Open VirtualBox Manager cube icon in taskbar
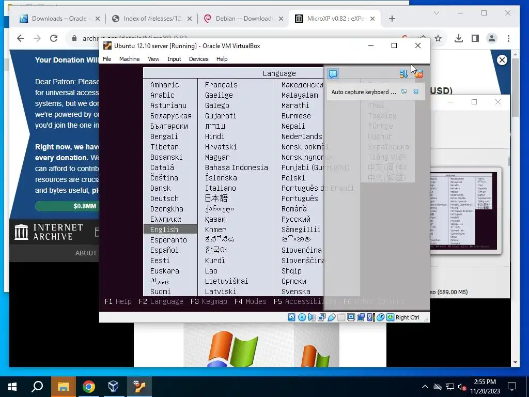Image resolution: width=529 pixels, height=397 pixels. point(113,387)
